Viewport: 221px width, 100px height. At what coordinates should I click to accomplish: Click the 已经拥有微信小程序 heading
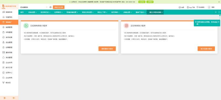(39, 26)
